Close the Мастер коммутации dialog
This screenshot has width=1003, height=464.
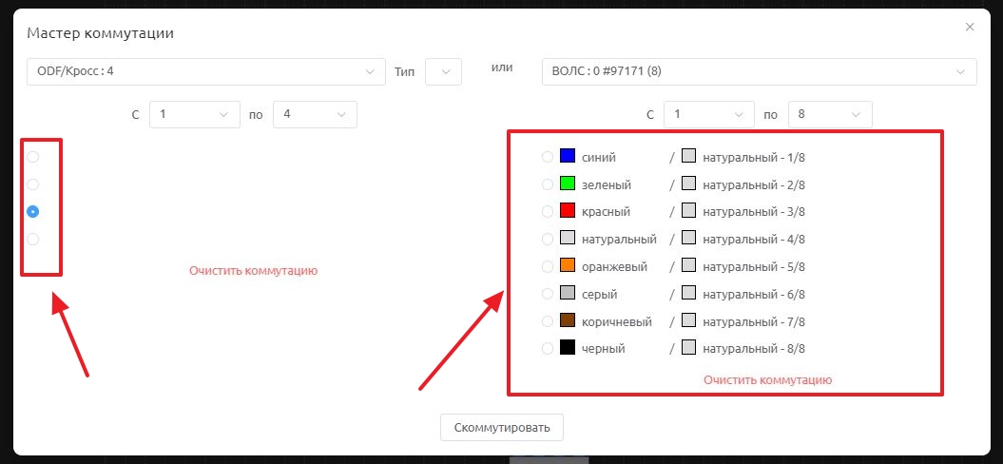click(x=970, y=27)
